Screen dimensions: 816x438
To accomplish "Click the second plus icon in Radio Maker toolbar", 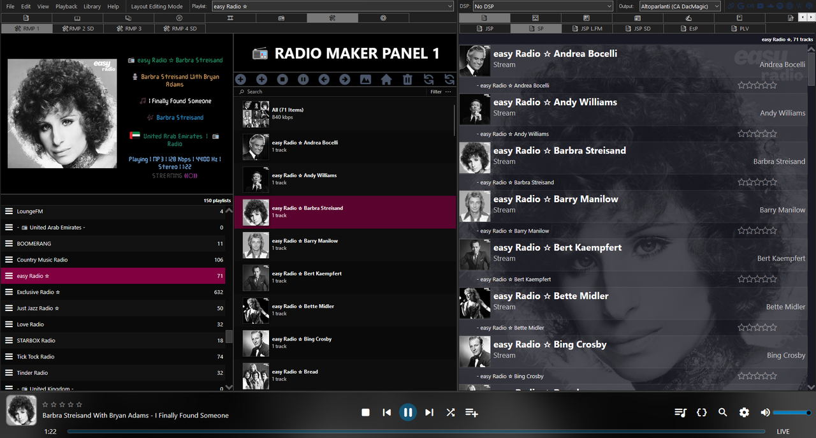I will (261, 79).
